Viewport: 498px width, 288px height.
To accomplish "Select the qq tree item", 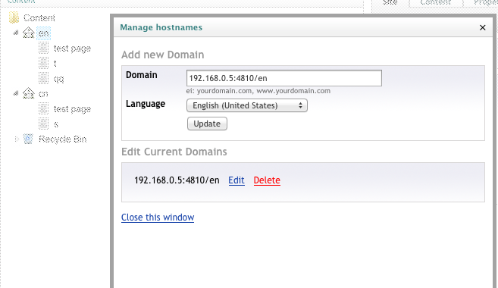I will pos(59,79).
